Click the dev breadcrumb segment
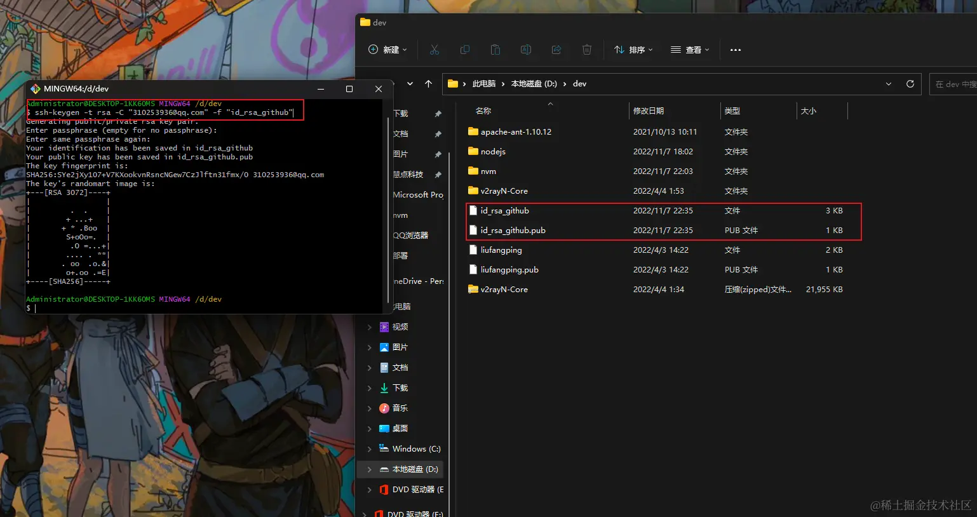Viewport: 977px width, 517px height. pos(579,84)
